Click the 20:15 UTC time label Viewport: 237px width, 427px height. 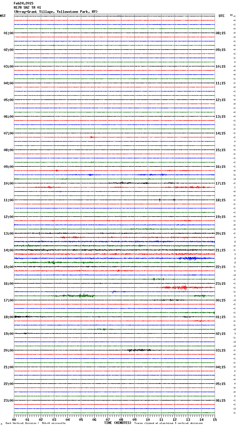click(221, 234)
